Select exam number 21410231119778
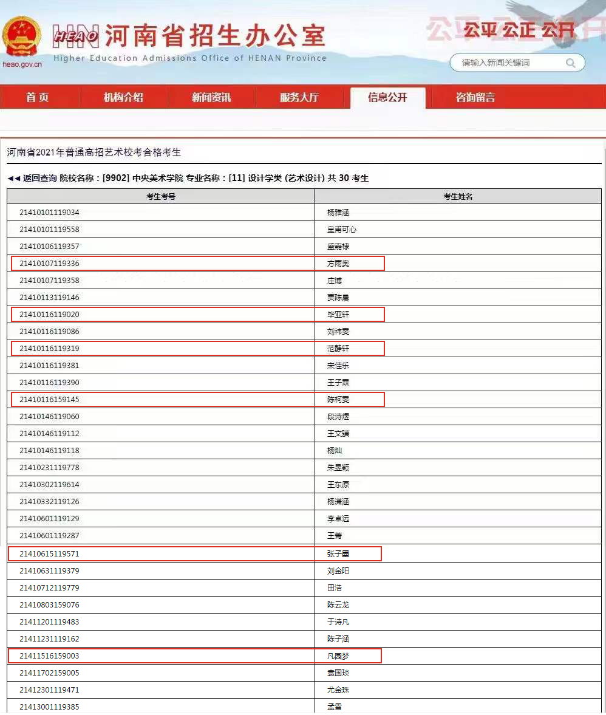 (49, 468)
